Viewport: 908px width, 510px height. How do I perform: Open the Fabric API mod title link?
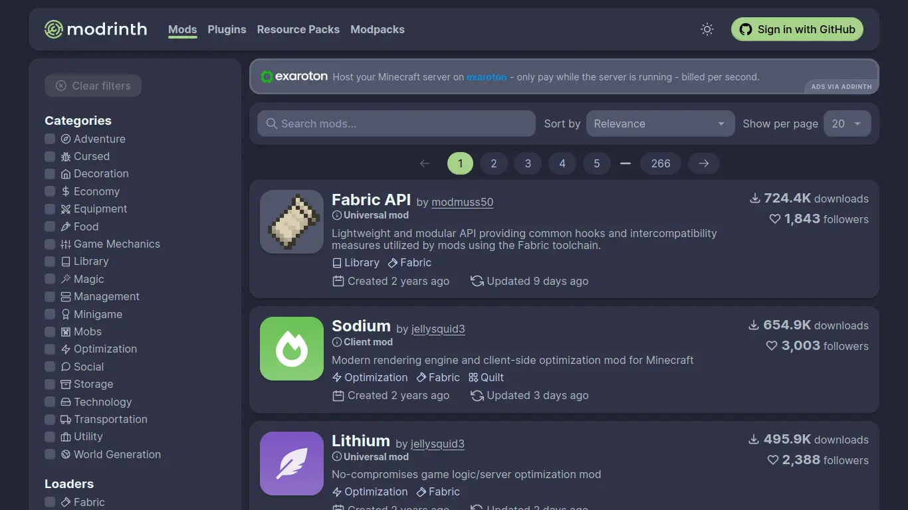(x=371, y=199)
